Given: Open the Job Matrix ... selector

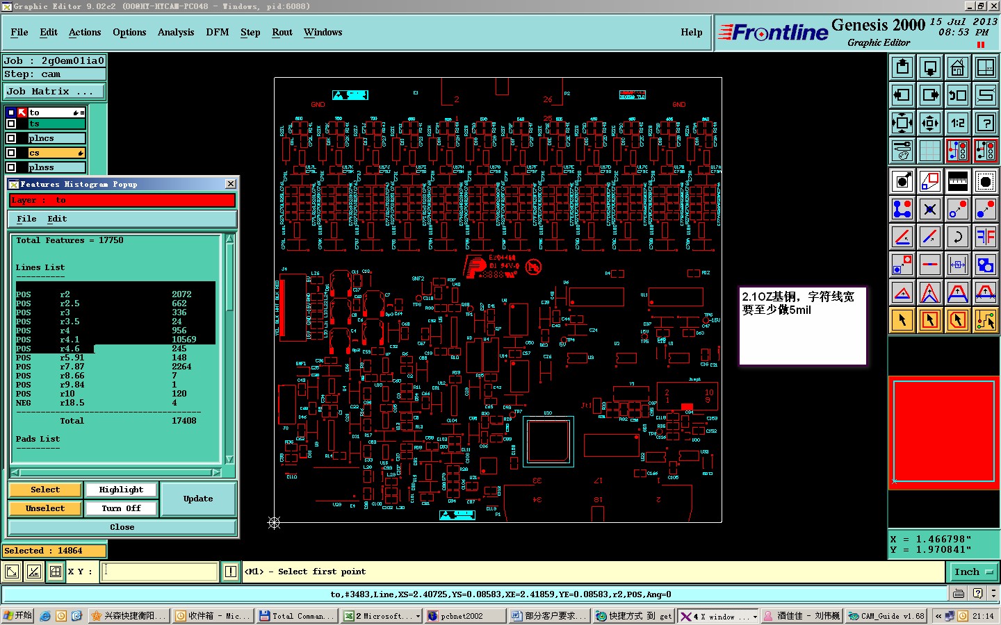Looking at the screenshot, I should click(x=54, y=92).
